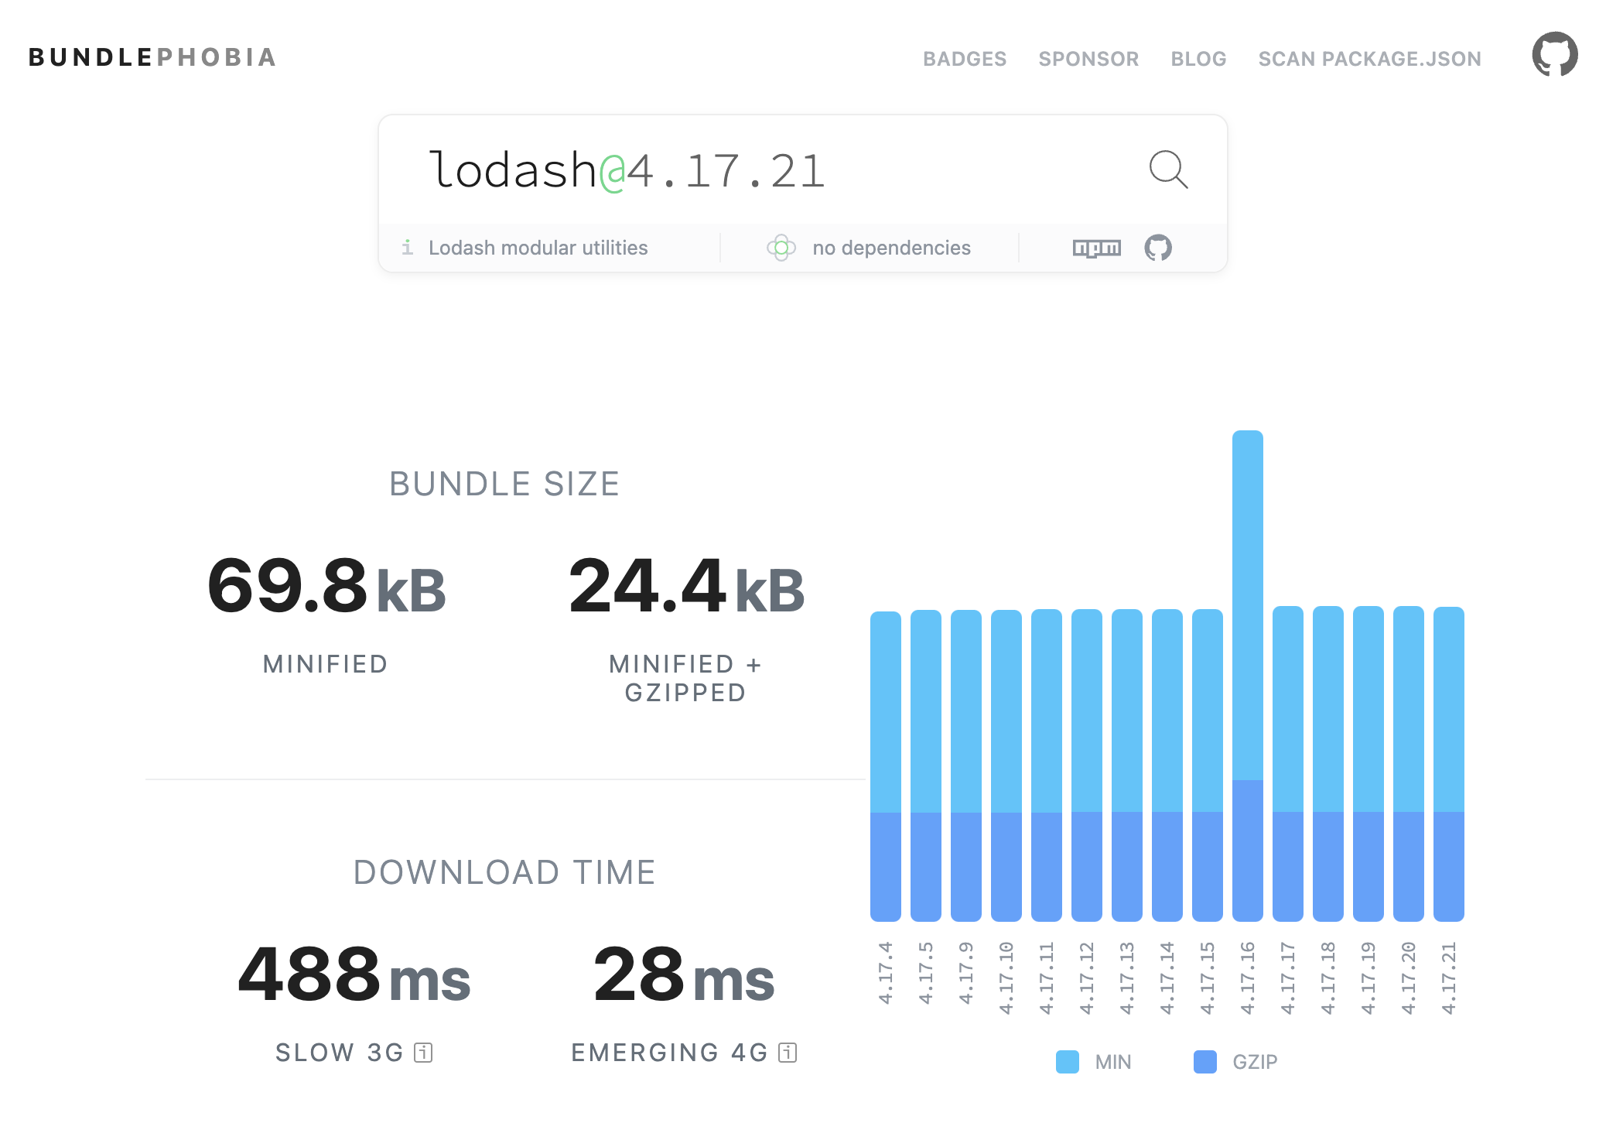Image resolution: width=1606 pixels, height=1130 pixels.
Task: Go to the Sponsor page
Action: coord(1088,59)
